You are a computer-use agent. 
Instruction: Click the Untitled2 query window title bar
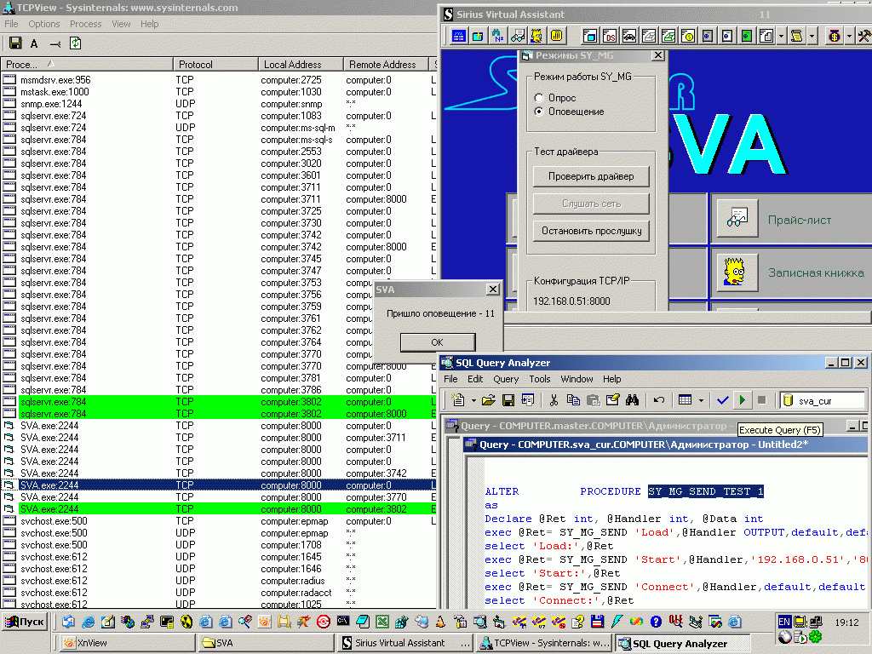(664, 445)
